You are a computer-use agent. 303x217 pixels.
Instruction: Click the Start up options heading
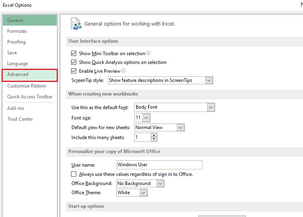(86, 206)
